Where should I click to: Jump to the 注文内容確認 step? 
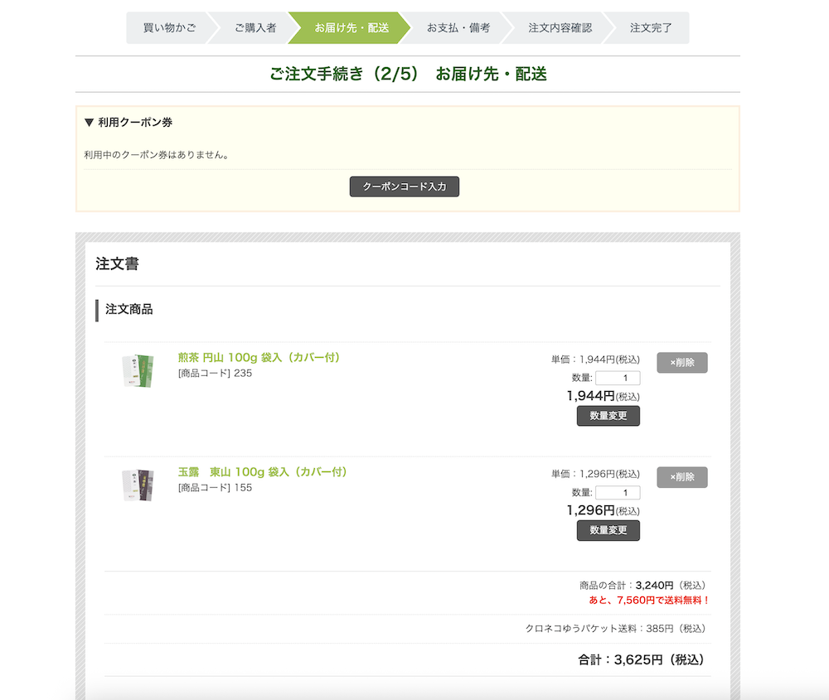point(560,28)
